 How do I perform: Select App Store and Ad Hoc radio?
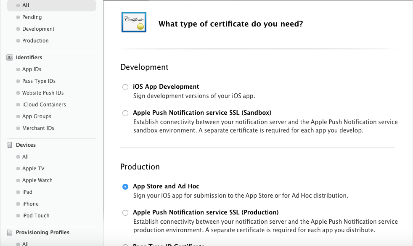click(x=125, y=186)
